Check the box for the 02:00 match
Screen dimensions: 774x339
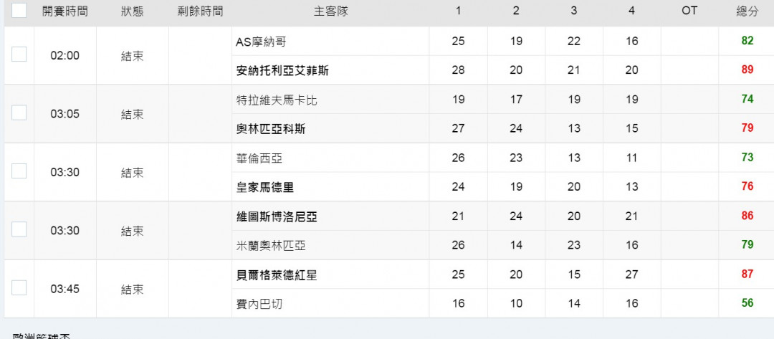pyautogui.click(x=19, y=54)
